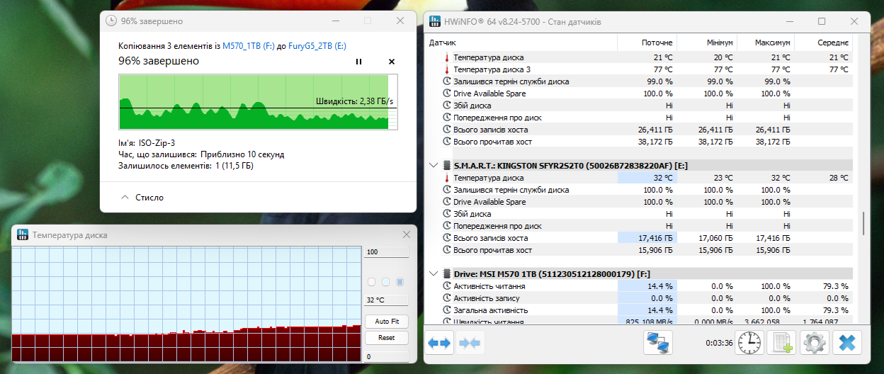Click the Активність запису row icon

pyautogui.click(x=447, y=298)
